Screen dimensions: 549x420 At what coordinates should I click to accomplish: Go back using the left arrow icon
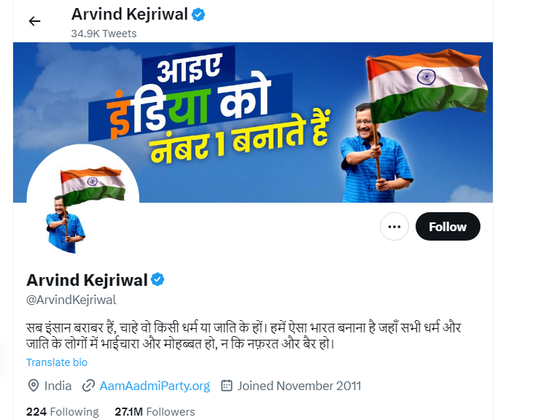click(34, 21)
